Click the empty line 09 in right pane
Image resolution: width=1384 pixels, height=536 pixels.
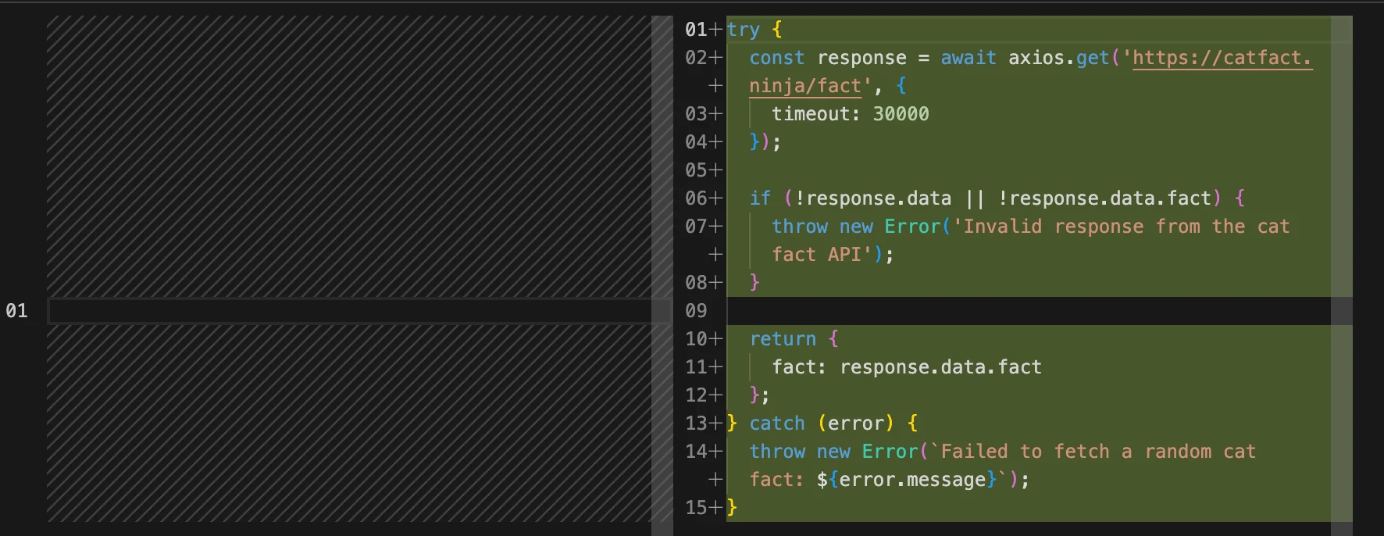coord(1029,311)
